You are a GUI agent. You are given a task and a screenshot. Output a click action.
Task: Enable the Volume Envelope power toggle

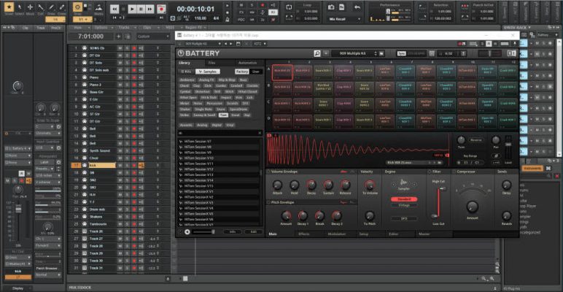(270, 171)
